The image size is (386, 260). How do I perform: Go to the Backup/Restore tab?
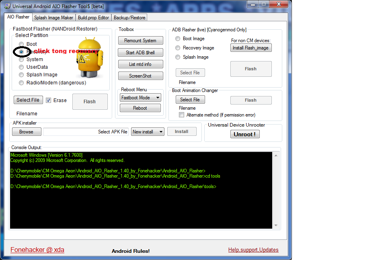coord(129,18)
